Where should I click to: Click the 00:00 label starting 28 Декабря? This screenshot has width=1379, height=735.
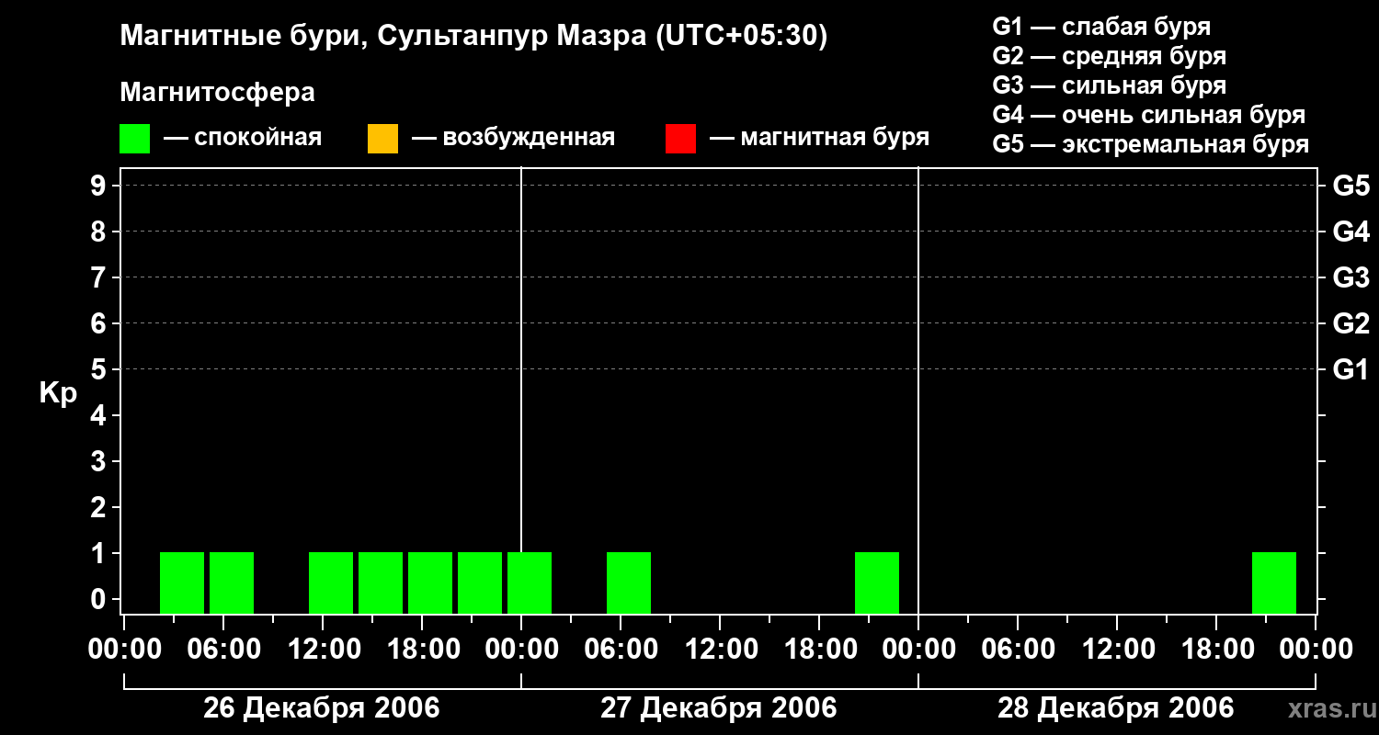click(918, 650)
